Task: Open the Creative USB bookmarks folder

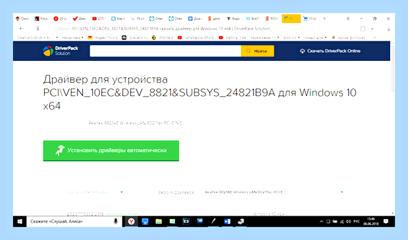Action: click(38, 37)
